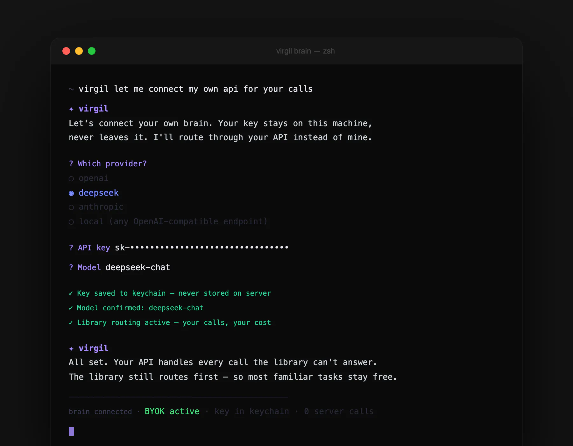Click the line 'Model confirmed: deepseek-chat'

(x=140, y=308)
